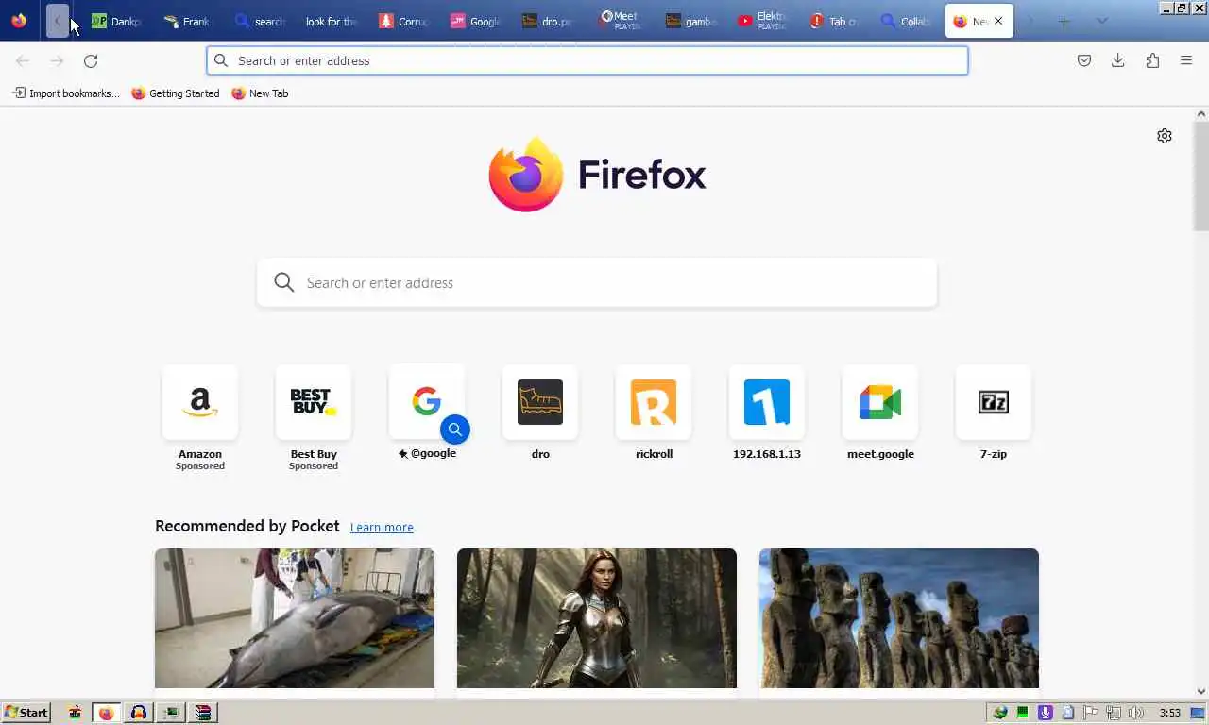Click the taskbar clock showing 3:53
The height and width of the screenshot is (725, 1209).
click(x=1170, y=713)
